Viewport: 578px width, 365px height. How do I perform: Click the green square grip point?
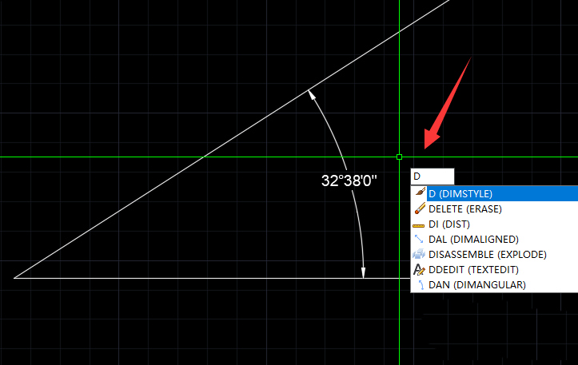click(399, 157)
